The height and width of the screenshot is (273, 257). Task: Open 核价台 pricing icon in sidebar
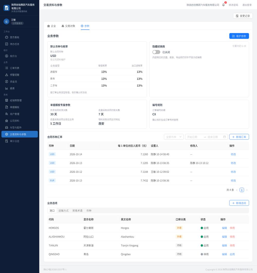[x=7, y=56]
